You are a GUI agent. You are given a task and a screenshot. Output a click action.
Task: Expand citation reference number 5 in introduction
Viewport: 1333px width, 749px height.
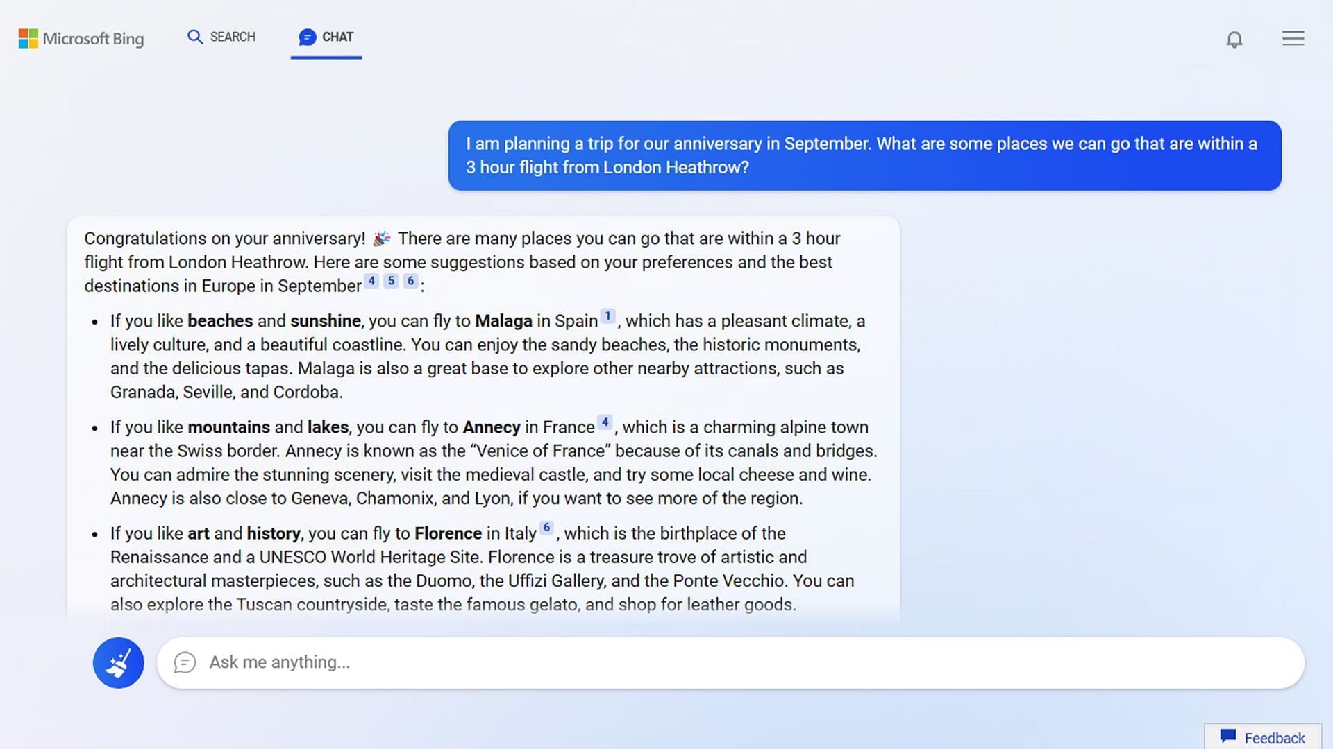(x=391, y=281)
